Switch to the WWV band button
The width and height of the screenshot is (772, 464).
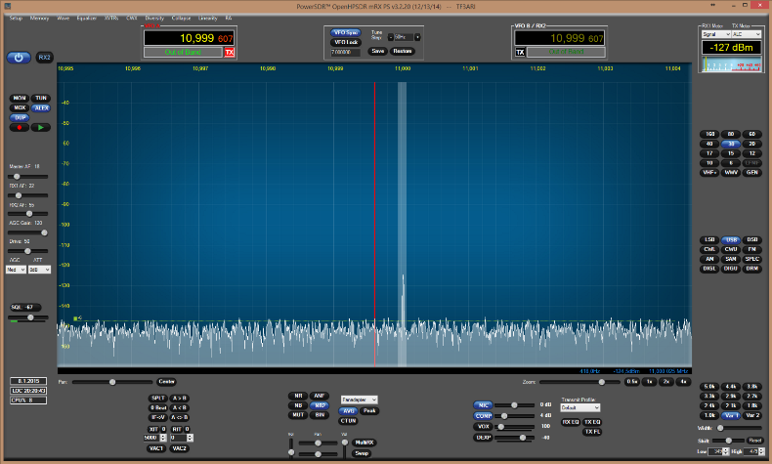pos(731,173)
